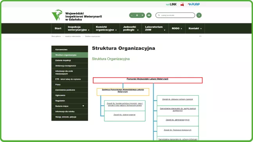Expand Laboratorium ZHW dropdown menu
This screenshot has height=142, width=253.
point(155,28)
